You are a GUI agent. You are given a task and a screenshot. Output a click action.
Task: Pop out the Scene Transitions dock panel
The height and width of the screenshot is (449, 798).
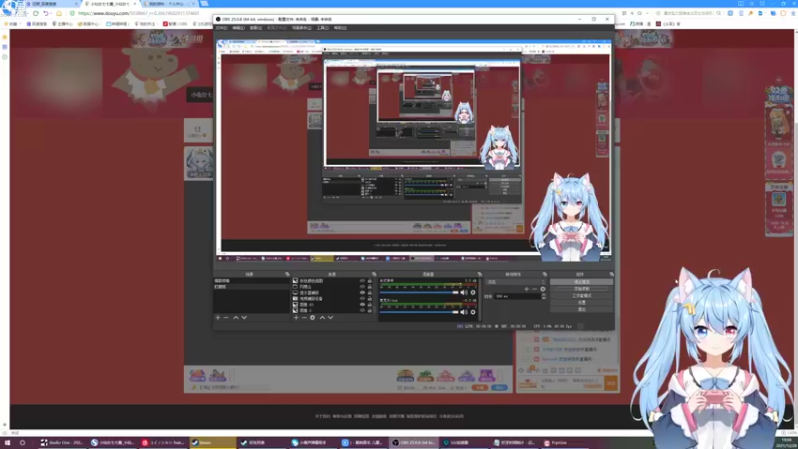click(x=544, y=274)
